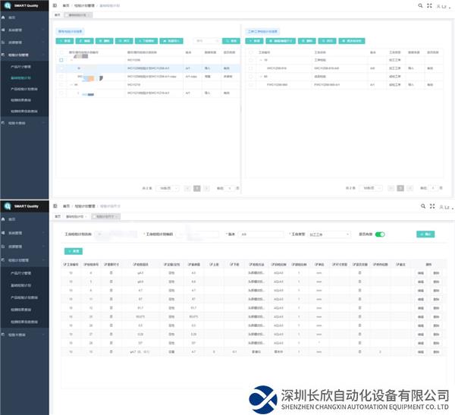Click the 新增 button above the bottom table
Screen dimensions: 455x415
point(77,250)
